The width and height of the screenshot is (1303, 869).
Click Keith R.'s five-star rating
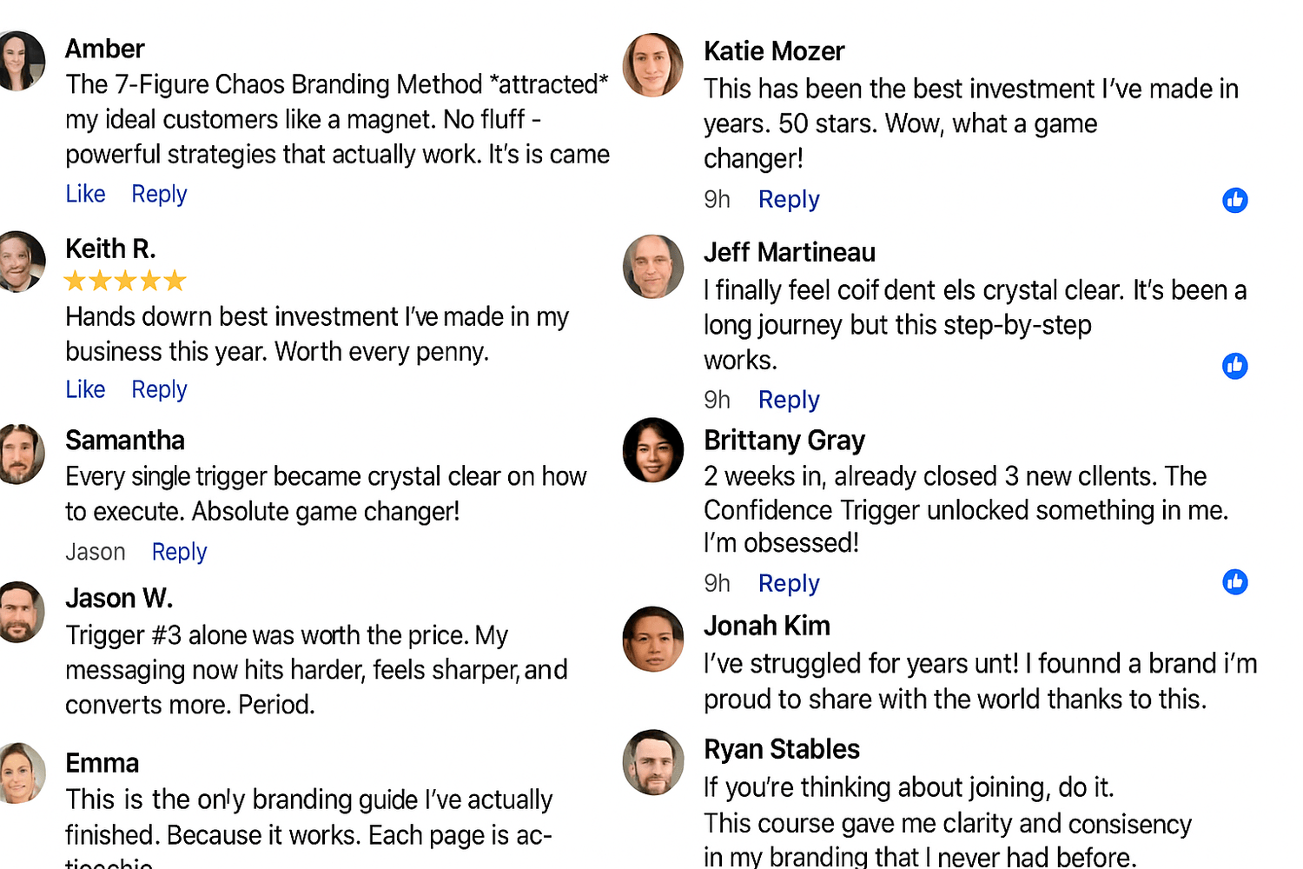pyautogui.click(x=126, y=281)
